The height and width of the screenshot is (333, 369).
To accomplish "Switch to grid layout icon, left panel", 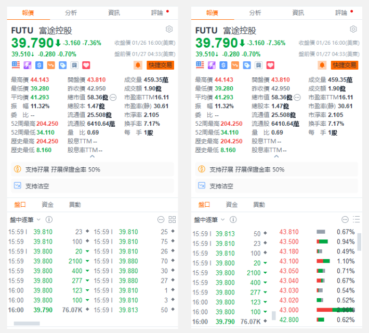I will pos(172,220).
